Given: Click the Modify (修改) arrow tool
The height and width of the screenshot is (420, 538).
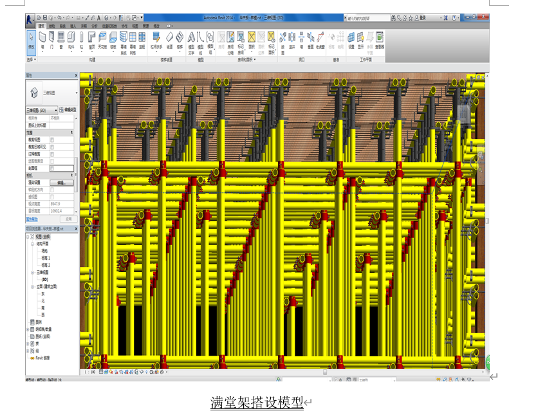Looking at the screenshot, I should point(32,42).
